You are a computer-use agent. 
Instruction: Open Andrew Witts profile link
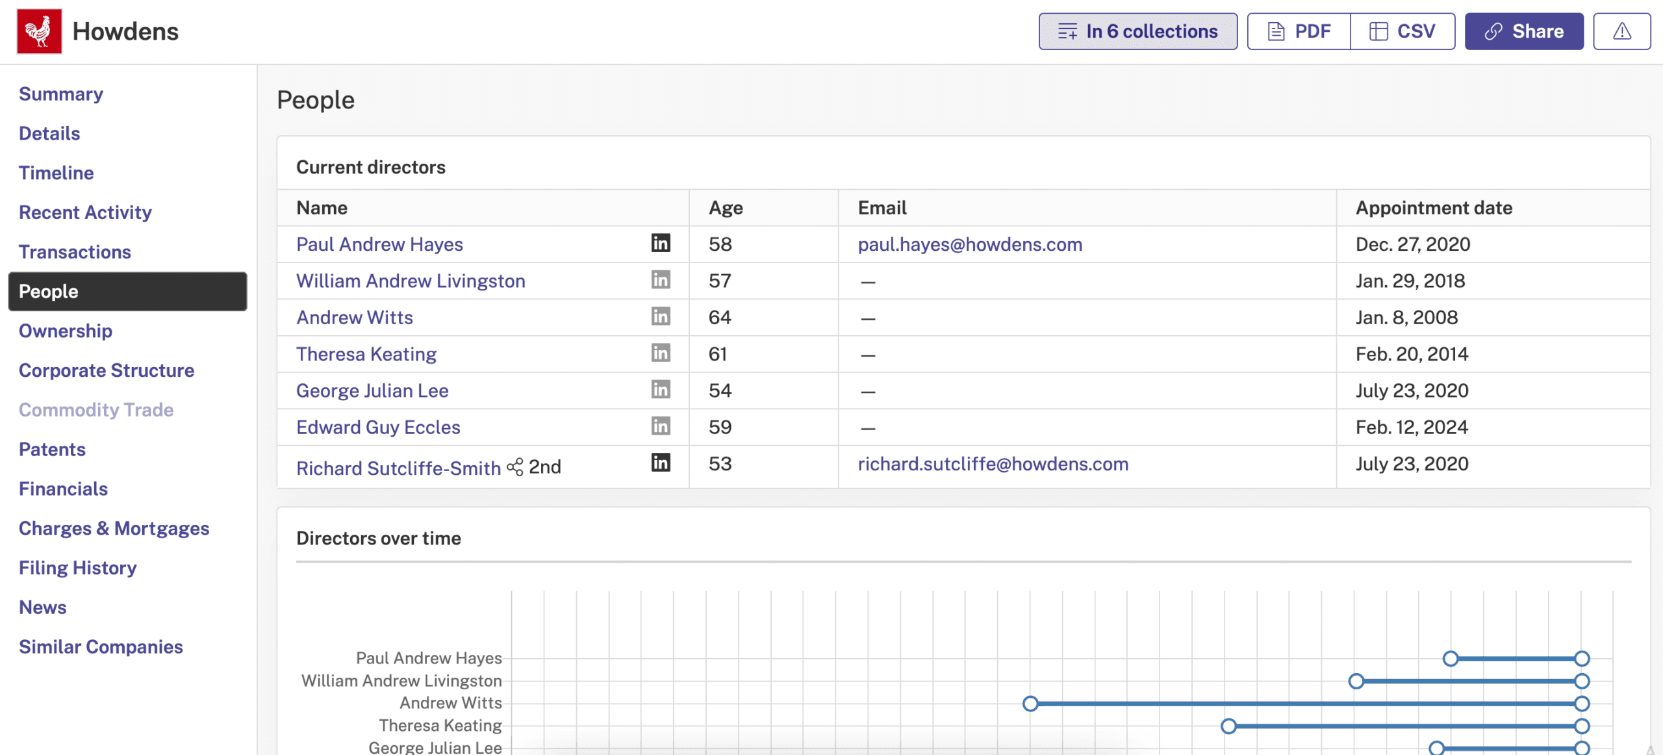(x=355, y=318)
